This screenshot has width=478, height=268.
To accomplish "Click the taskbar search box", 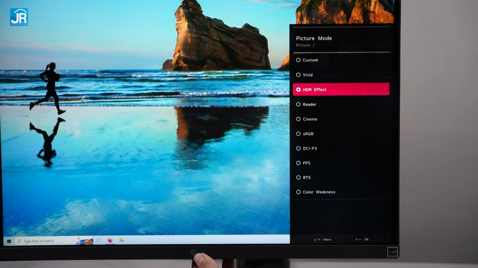I will (54, 241).
